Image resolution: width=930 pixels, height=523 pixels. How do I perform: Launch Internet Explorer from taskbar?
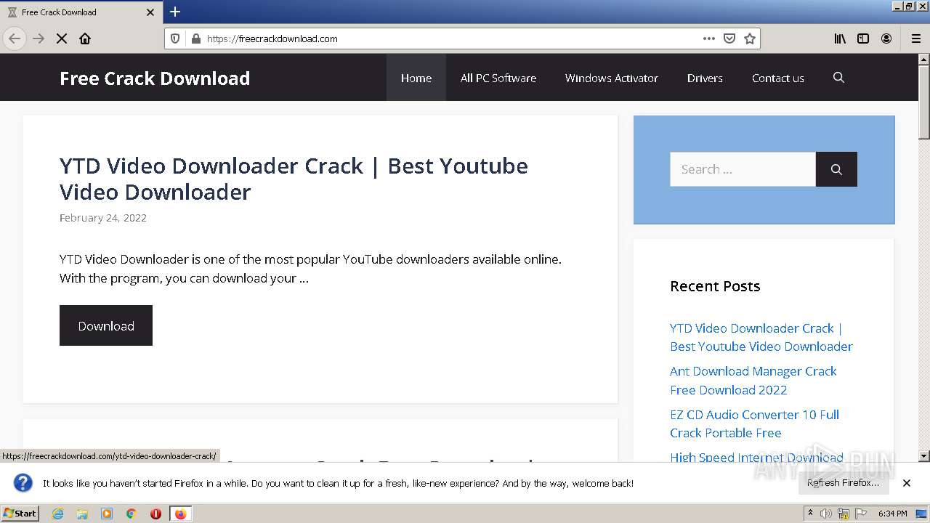click(58, 514)
